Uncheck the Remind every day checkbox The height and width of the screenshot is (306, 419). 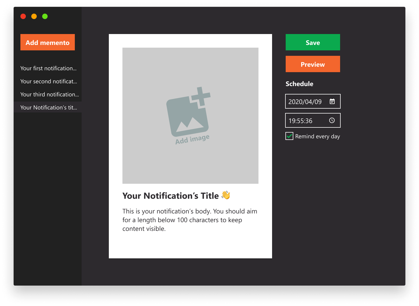tap(289, 136)
